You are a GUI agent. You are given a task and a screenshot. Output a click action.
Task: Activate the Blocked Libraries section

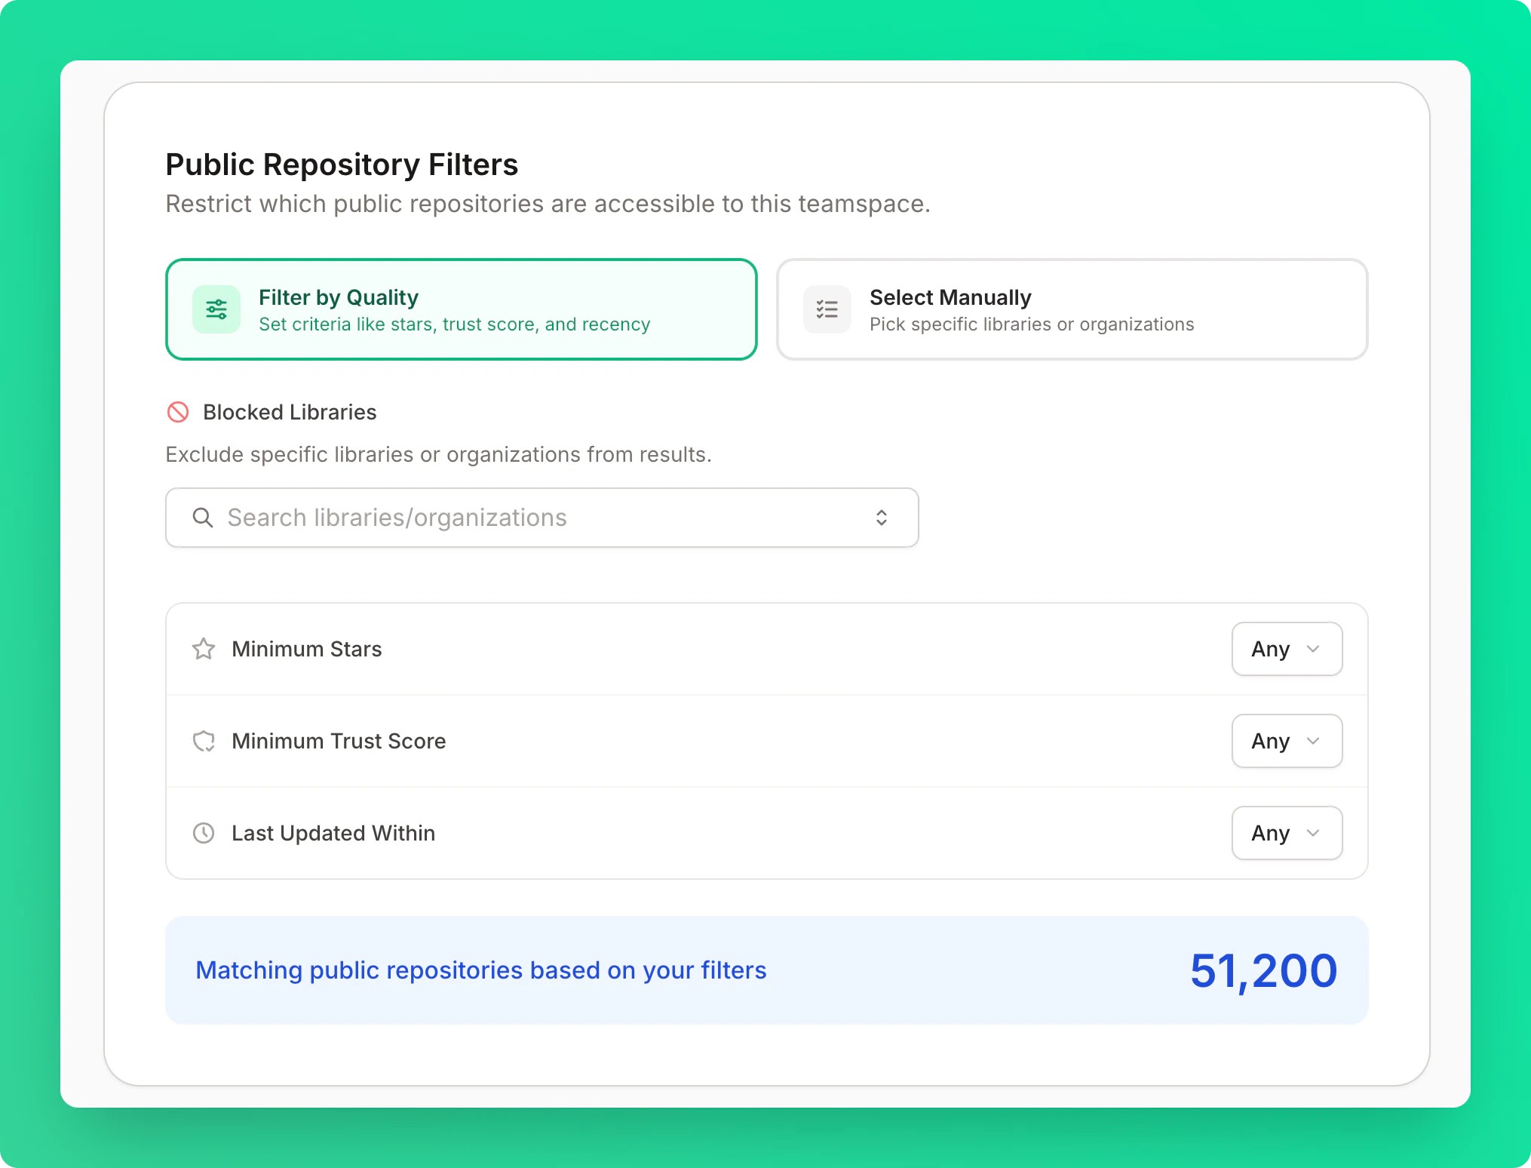click(x=288, y=412)
